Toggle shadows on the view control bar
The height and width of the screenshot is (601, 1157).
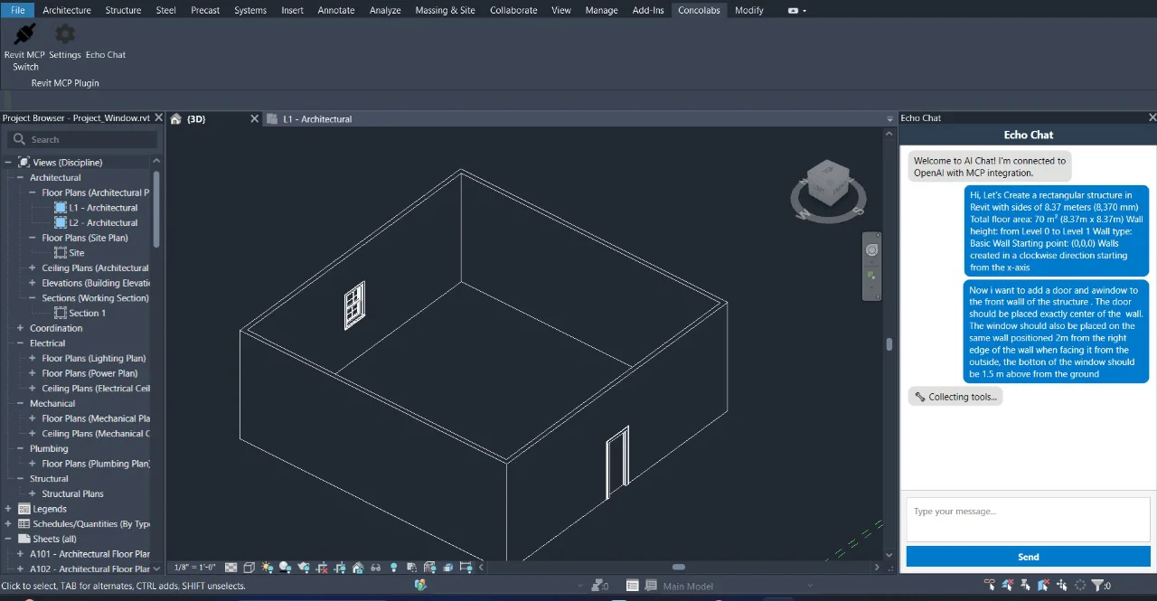coord(284,567)
